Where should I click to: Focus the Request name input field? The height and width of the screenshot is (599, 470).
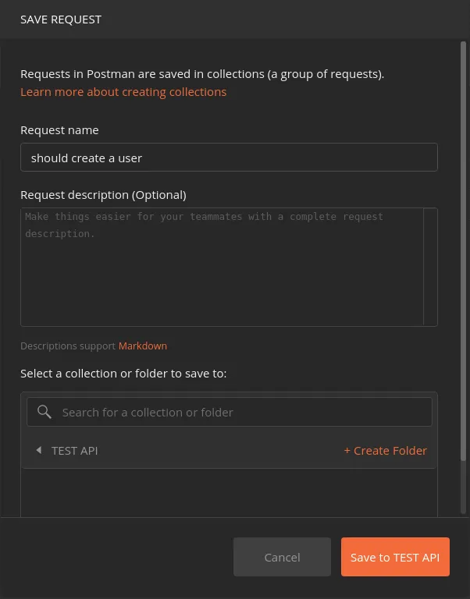[229, 158]
